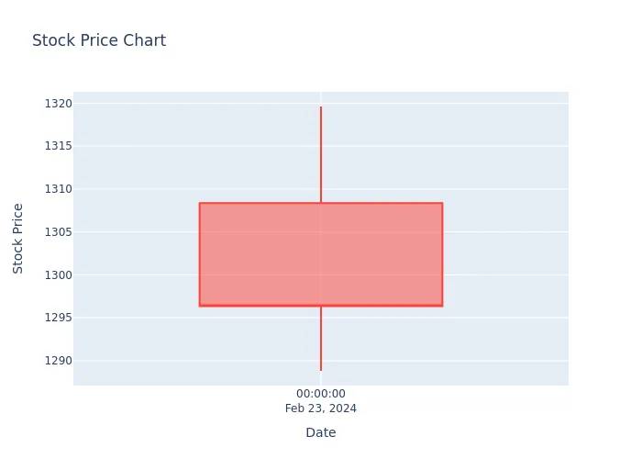Click the 1300 y-axis tick label
This screenshot has width=642, height=459.
pos(58,274)
